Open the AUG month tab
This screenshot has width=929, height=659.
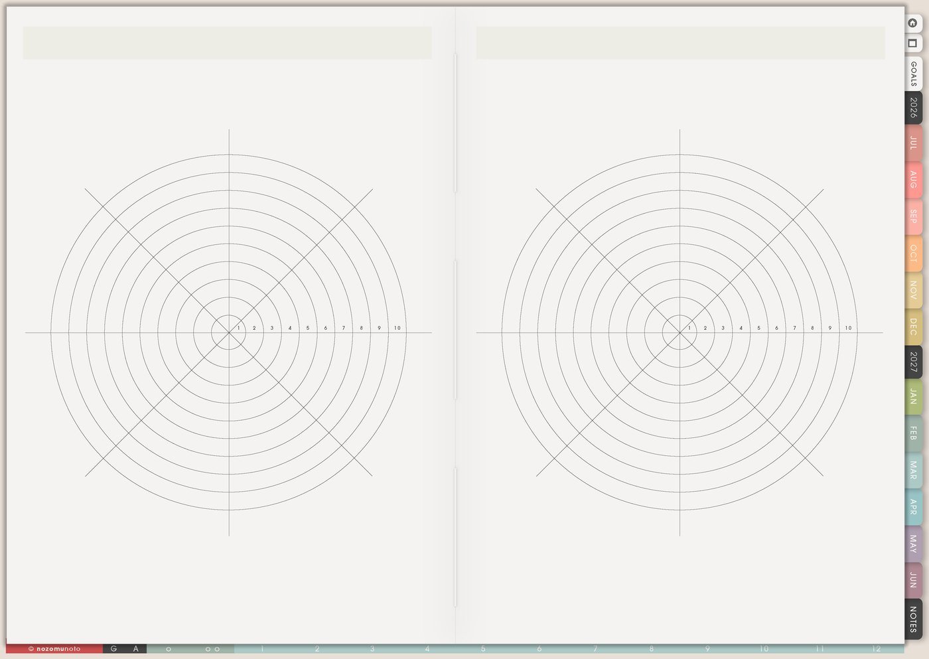pyautogui.click(x=913, y=179)
